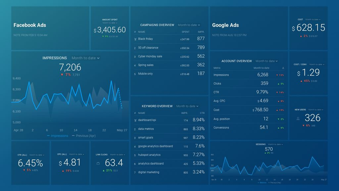Click the SPENT column header in Campaigns
The image size is (339, 191).
[x=185, y=32]
